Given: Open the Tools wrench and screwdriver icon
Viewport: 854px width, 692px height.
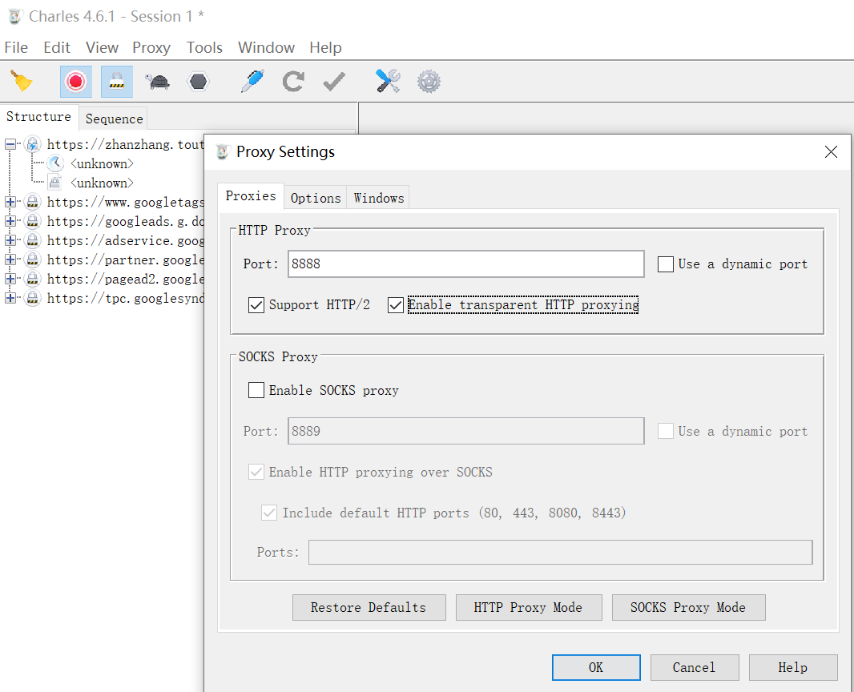Looking at the screenshot, I should pyautogui.click(x=388, y=82).
